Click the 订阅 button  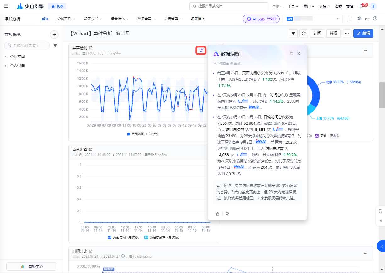[x=317, y=33]
